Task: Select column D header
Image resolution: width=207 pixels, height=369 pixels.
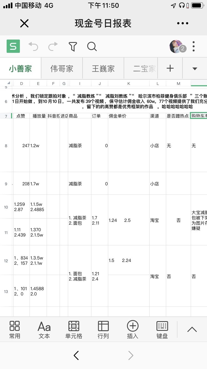Action: coord(22,83)
